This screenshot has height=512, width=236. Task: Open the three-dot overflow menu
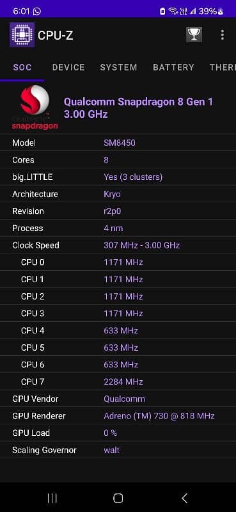pyautogui.click(x=223, y=35)
